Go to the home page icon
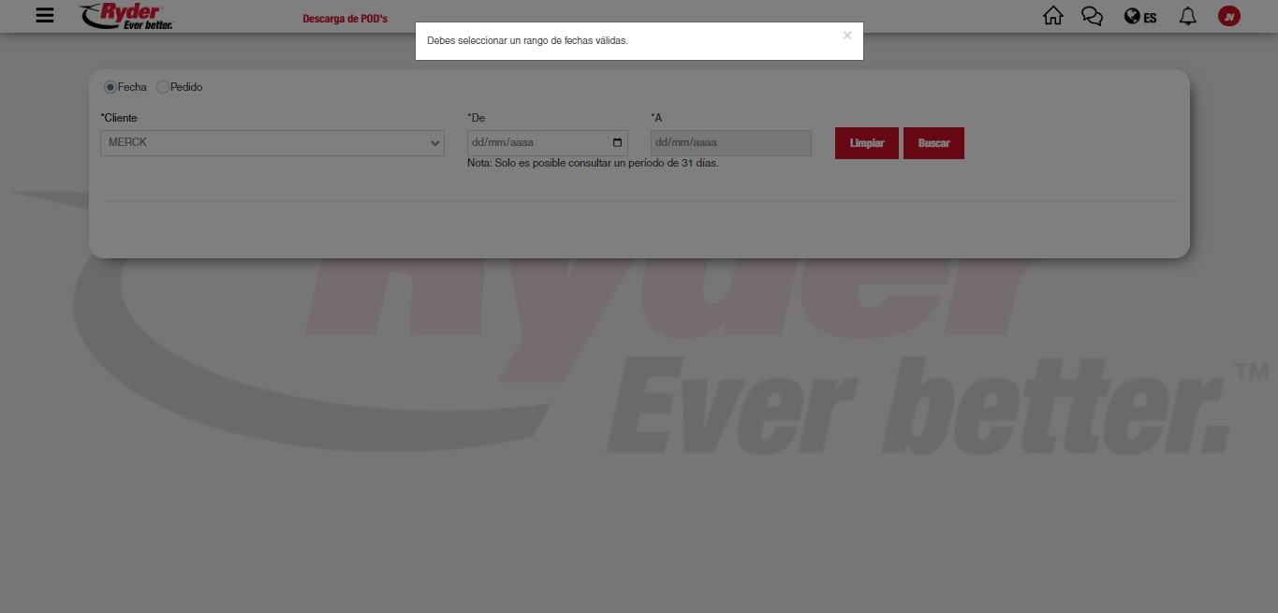This screenshot has height=613, width=1278. click(x=1053, y=17)
